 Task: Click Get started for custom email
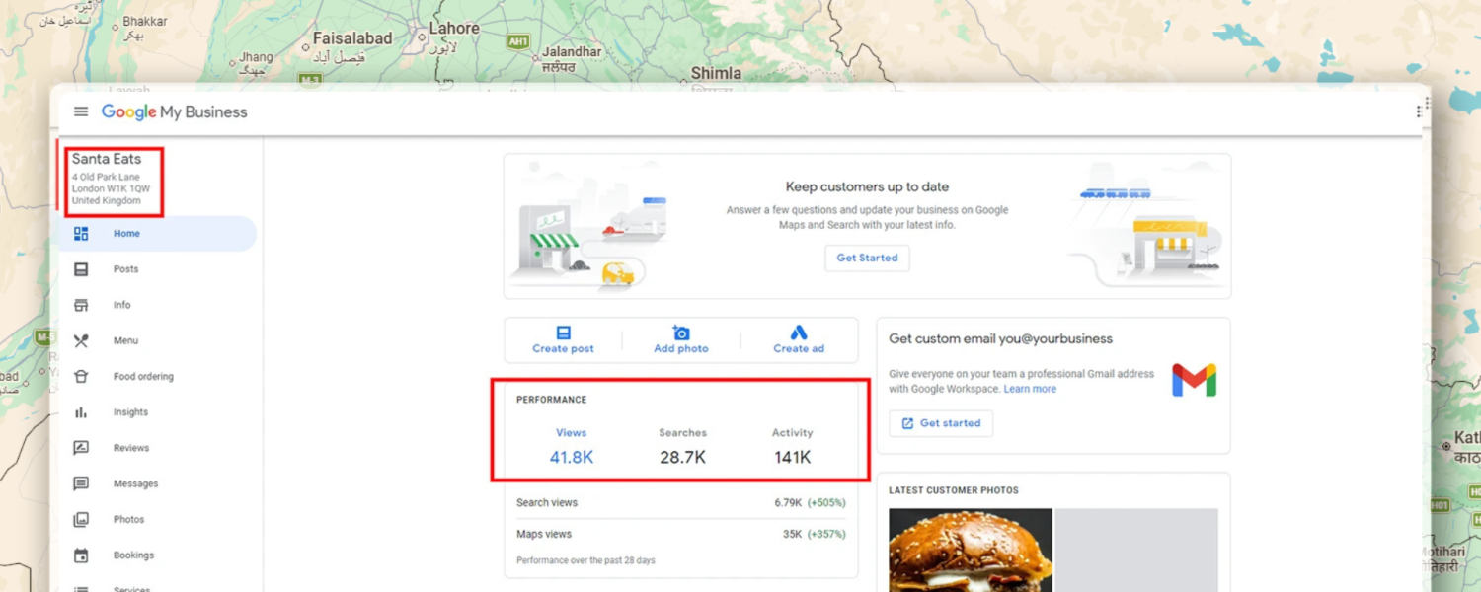(940, 422)
